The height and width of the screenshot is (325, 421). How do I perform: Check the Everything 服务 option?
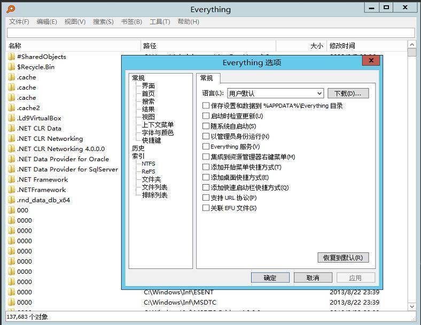tap(206, 147)
